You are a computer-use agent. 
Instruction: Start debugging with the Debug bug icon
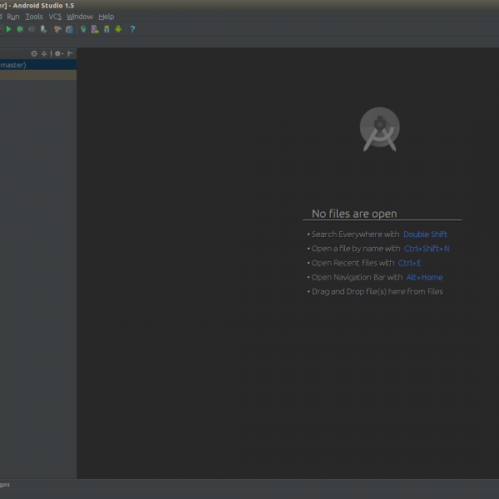pyautogui.click(x=20, y=29)
